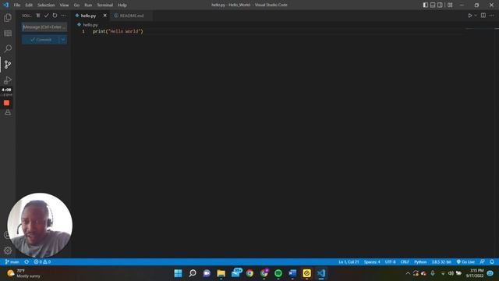Open the Selection menu
This screenshot has width=499, height=281.
pos(46,5)
